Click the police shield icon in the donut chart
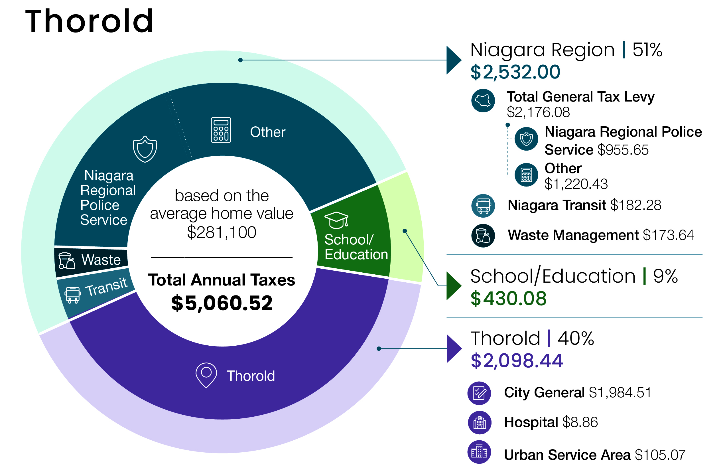This screenshot has width=727, height=472. (x=145, y=149)
